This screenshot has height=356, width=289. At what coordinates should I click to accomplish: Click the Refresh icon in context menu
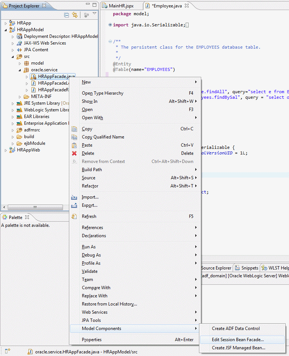74,216
